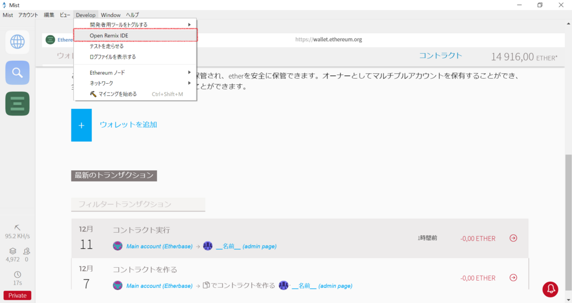
Task: Click __名前__ identicon in コントラクトを作る row
Action: (283, 286)
